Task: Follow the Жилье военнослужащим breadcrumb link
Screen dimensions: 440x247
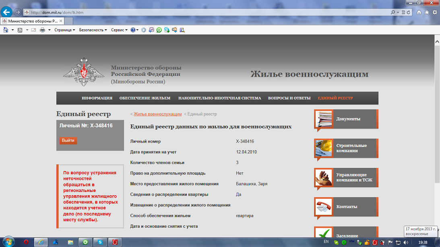Action: pos(157,114)
